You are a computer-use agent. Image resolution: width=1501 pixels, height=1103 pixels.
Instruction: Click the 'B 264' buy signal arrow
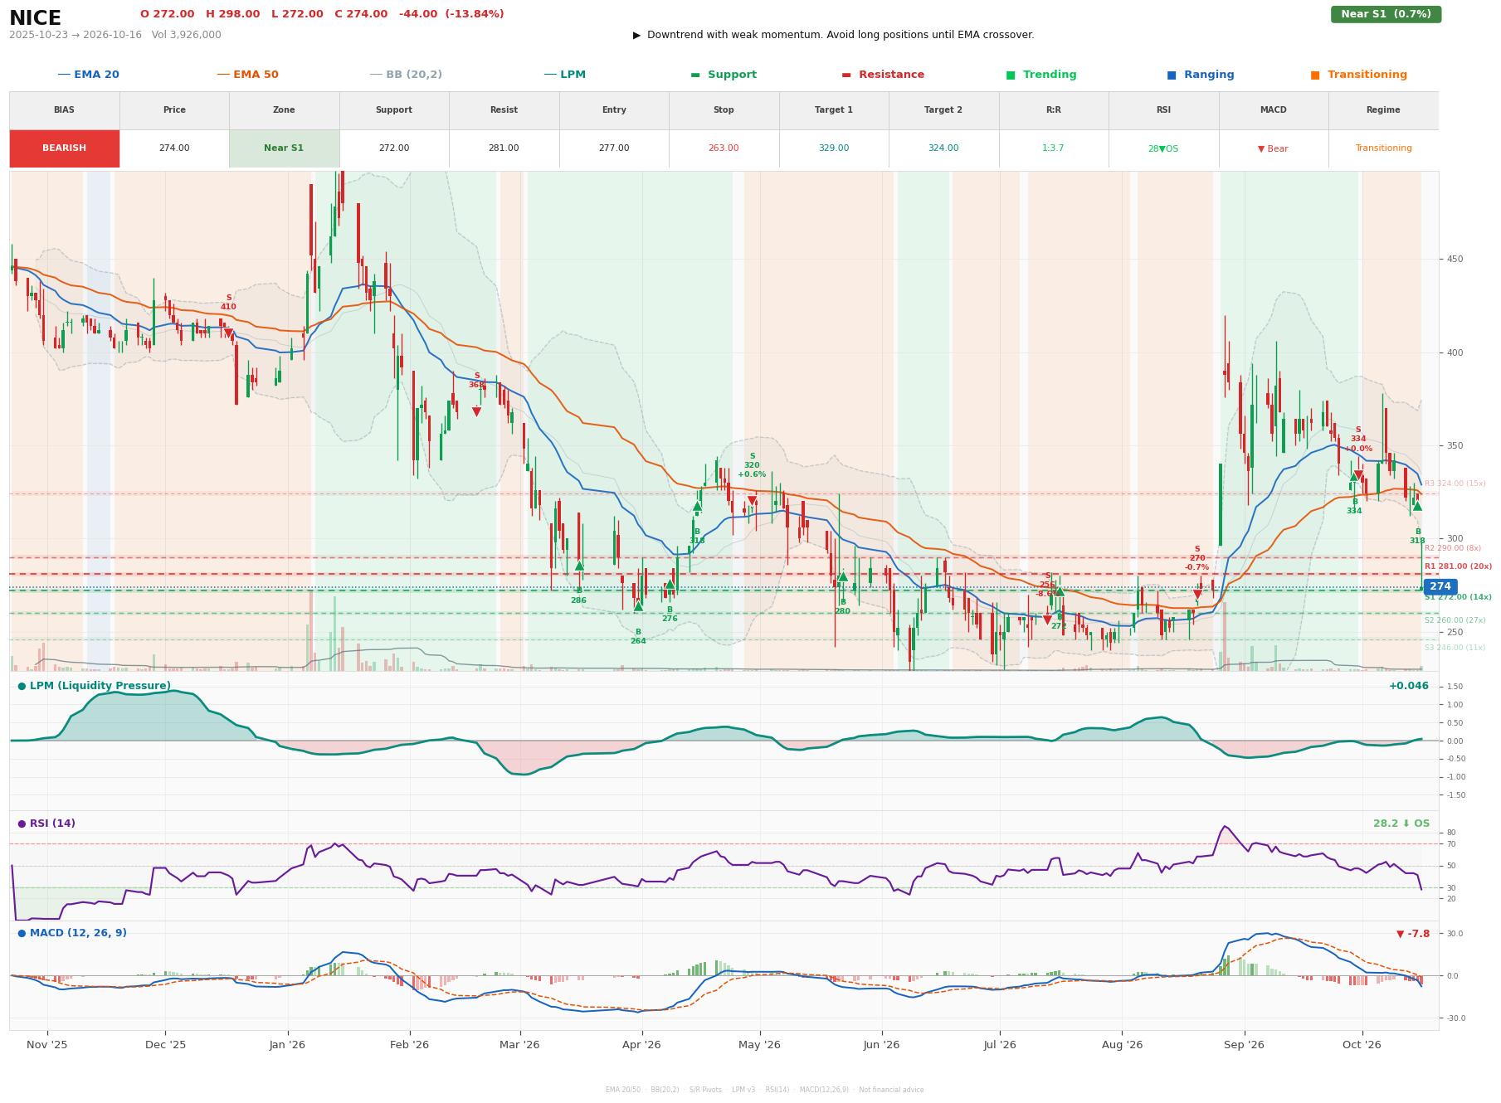638,606
